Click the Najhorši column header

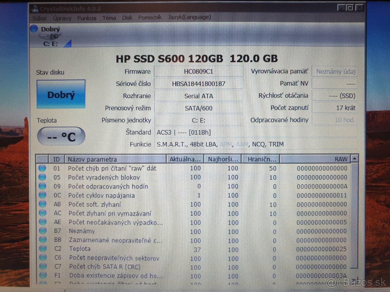click(222, 159)
